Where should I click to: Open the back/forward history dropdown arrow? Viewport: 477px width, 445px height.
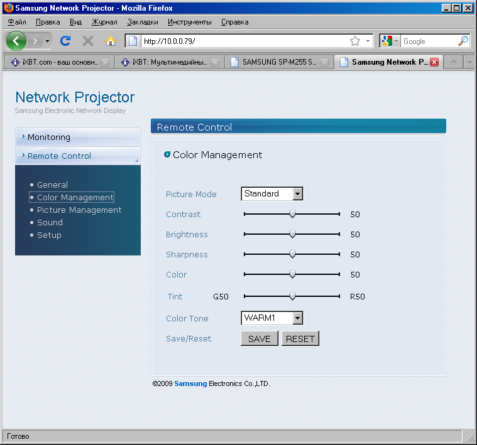tap(47, 41)
